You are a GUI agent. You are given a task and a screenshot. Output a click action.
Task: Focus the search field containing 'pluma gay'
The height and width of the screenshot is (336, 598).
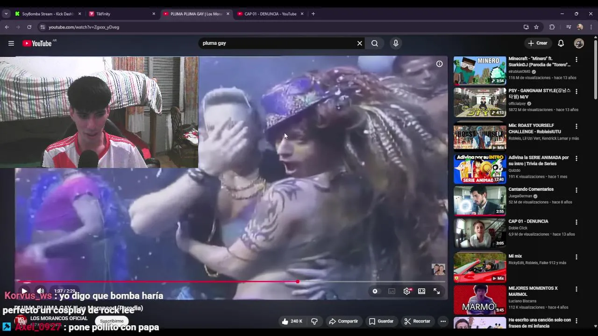(278, 43)
